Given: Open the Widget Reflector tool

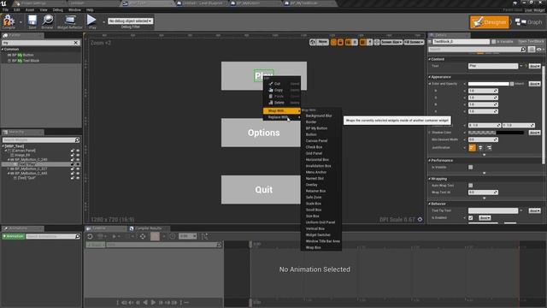Looking at the screenshot, I should tap(70, 21).
